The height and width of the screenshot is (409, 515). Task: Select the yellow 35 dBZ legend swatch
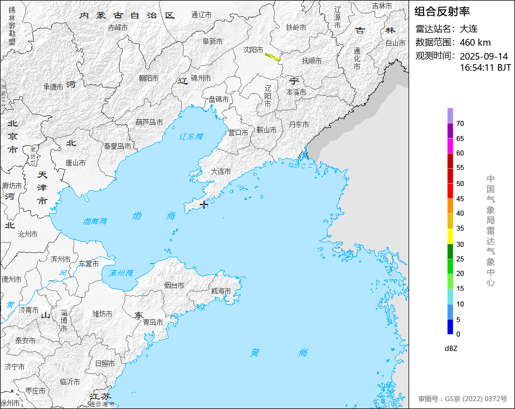450,236
